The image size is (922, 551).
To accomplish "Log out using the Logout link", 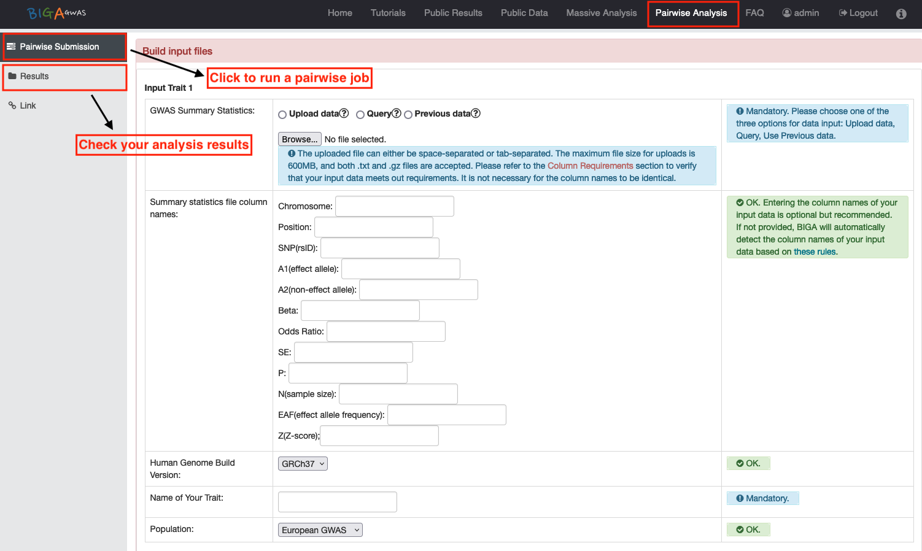I will pos(858,13).
